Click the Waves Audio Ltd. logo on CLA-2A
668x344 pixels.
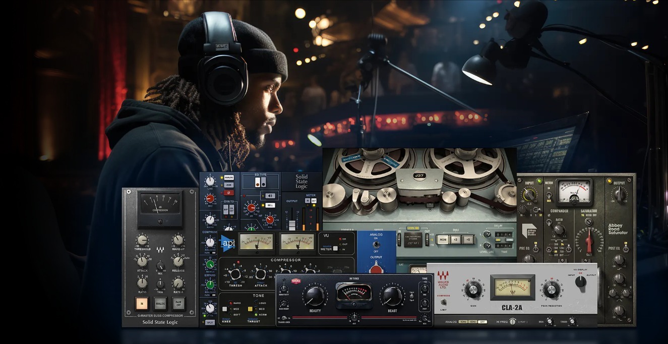[x=443, y=280]
